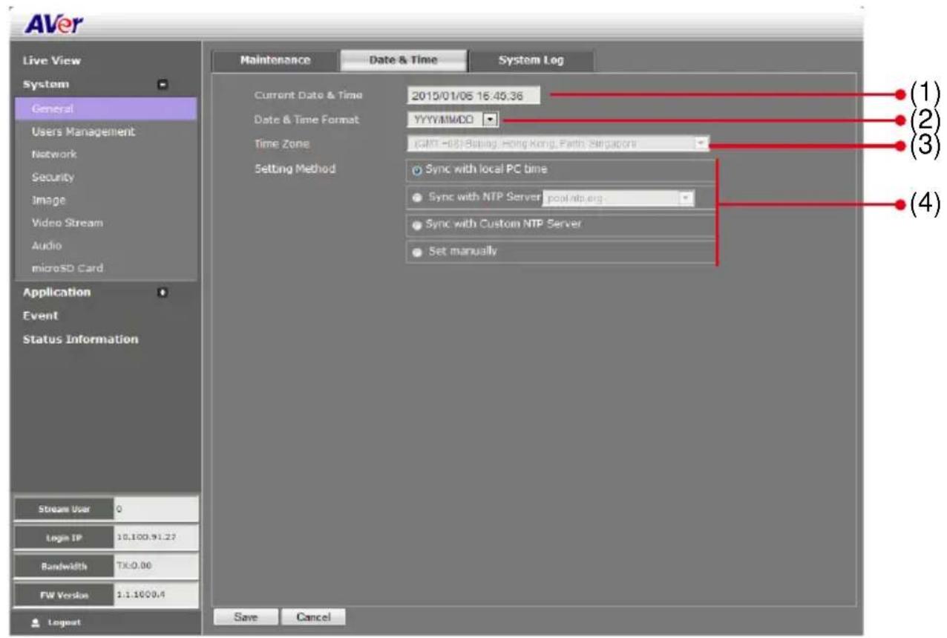This screenshot has width=947, height=638.
Task: Select the Date & Time tab
Action: click(404, 61)
